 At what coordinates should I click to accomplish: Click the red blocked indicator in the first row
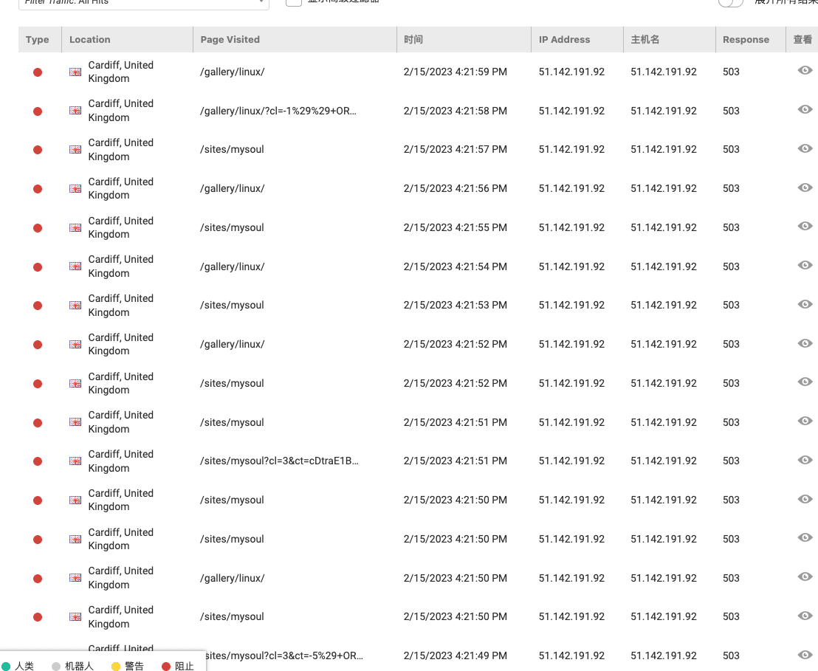[x=38, y=72]
